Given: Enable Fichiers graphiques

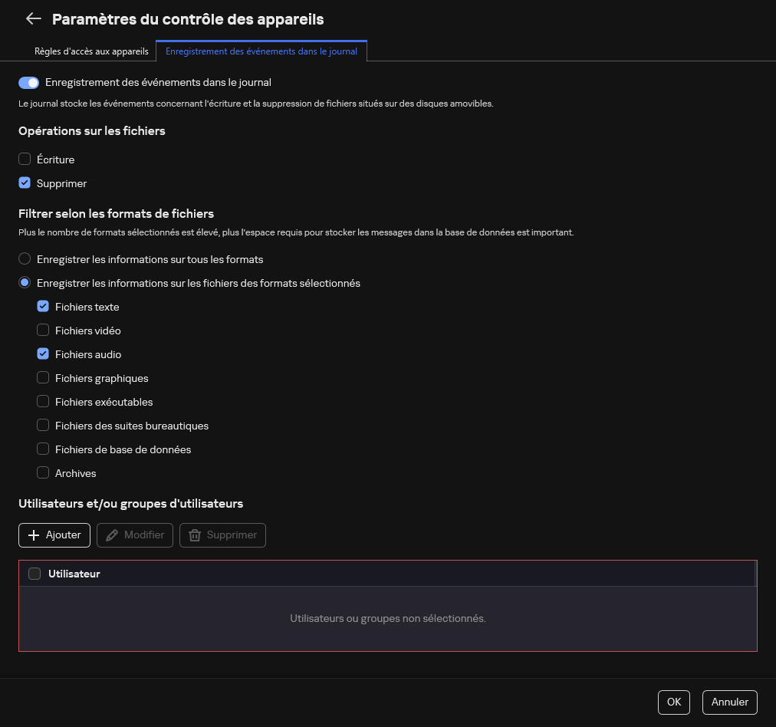Looking at the screenshot, I should tap(43, 377).
